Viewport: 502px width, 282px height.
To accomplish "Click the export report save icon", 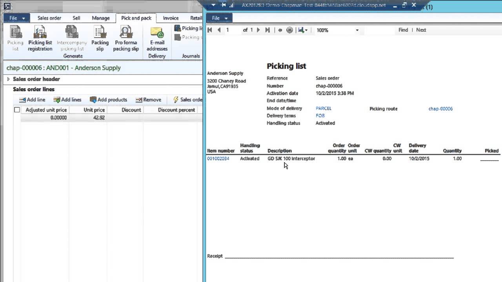I will pos(301,30).
